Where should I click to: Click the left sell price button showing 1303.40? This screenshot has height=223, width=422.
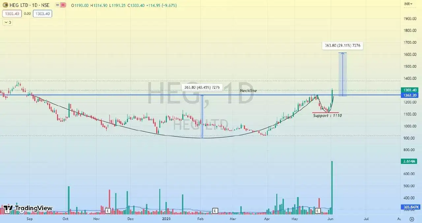[12, 13]
